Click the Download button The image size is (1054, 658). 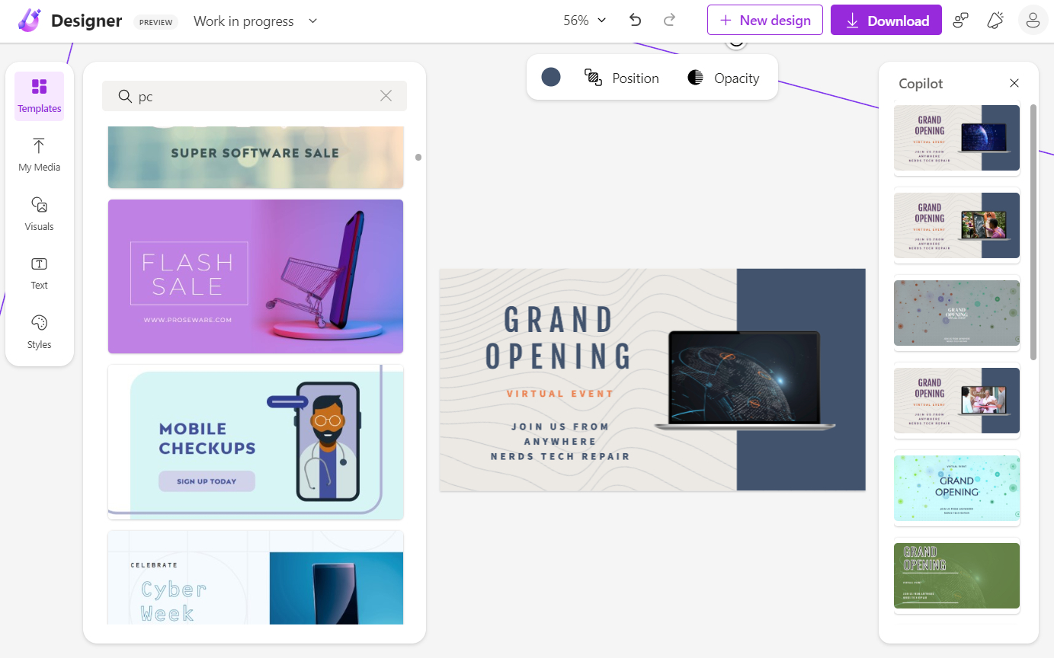[886, 20]
